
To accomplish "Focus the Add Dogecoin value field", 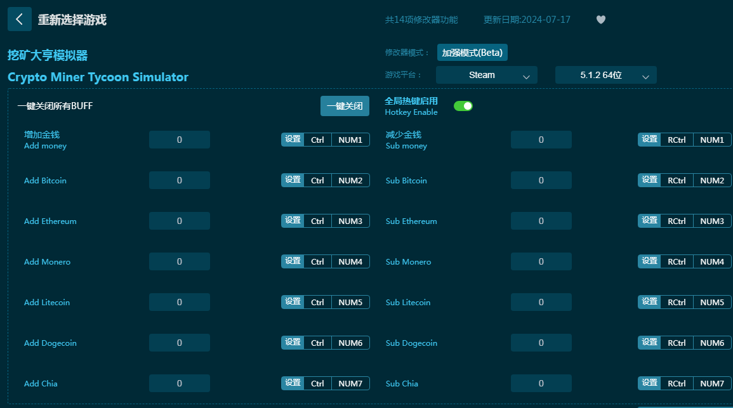I will tap(180, 343).
